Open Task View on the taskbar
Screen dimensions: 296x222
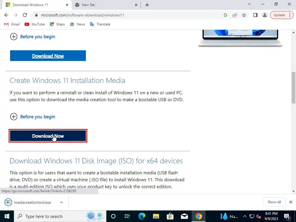127,216
